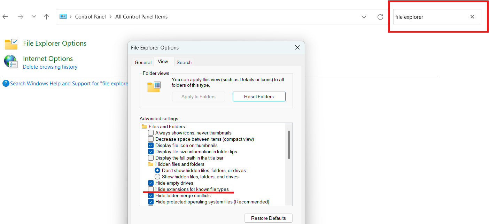Select Control Panel in the breadcrumb
This screenshot has height=224, width=489.
(x=91, y=17)
